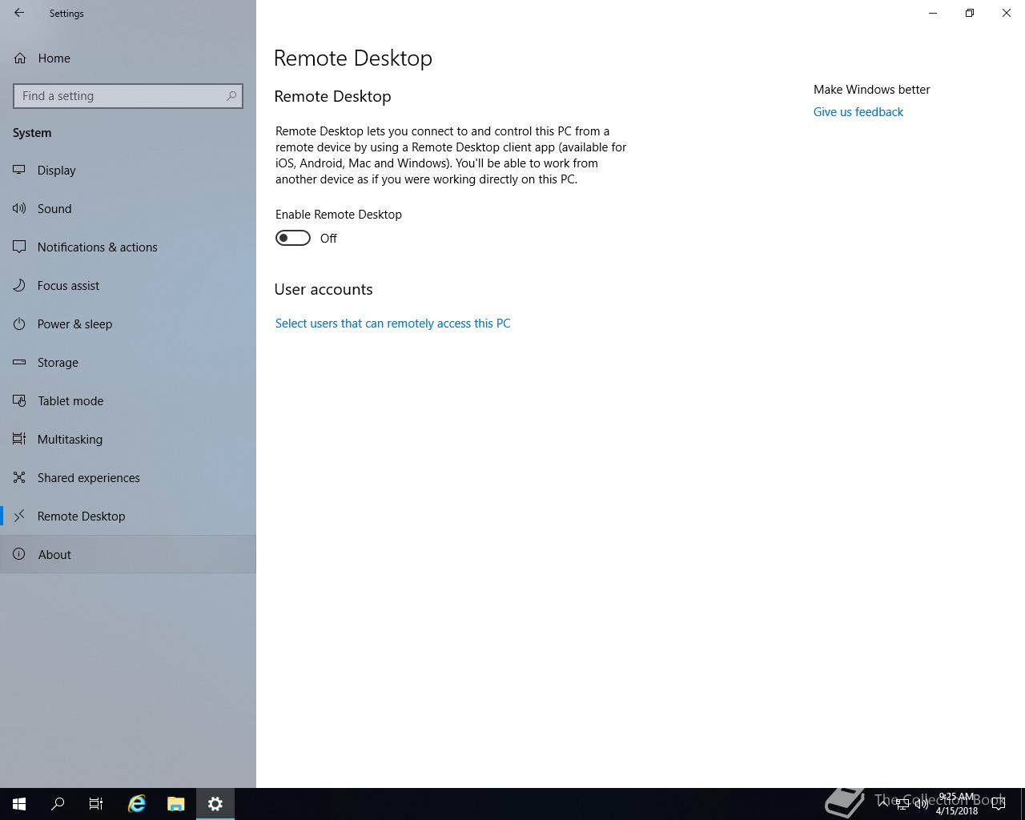
Task: Open the About page
Action: [128, 555]
